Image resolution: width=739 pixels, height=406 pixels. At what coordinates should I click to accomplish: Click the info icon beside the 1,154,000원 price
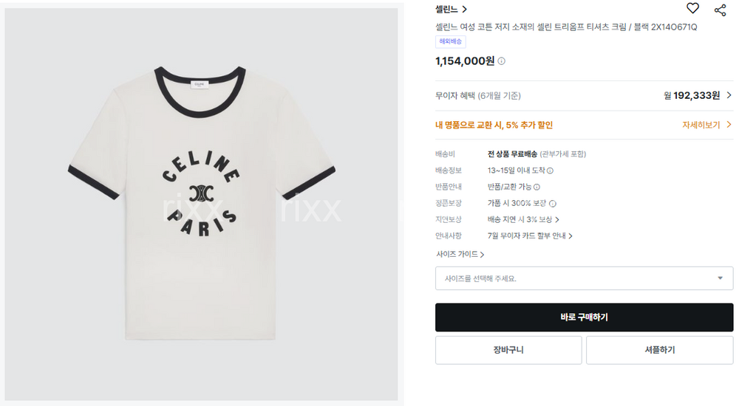coord(502,61)
